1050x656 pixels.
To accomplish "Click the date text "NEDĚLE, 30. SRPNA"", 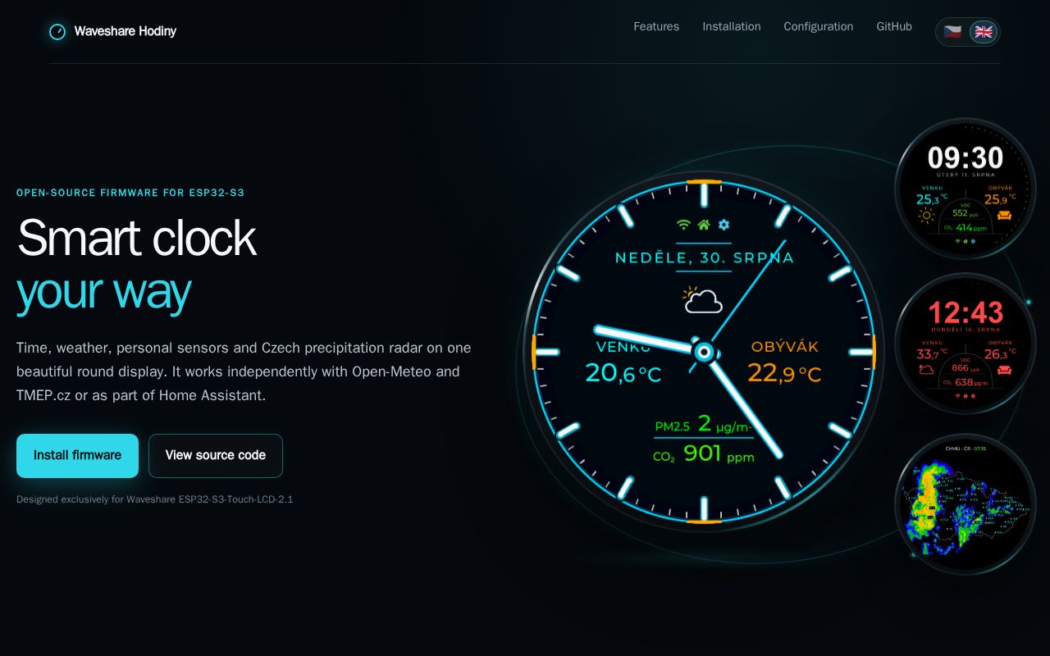I will [705, 257].
